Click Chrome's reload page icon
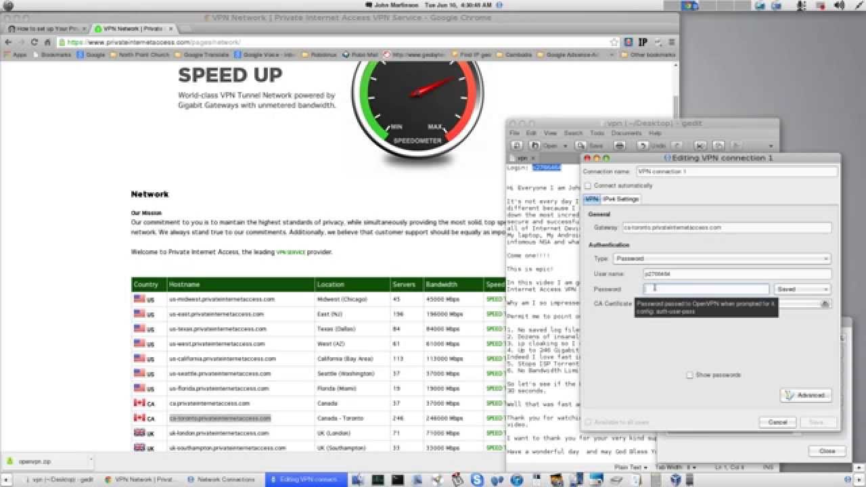 point(35,42)
